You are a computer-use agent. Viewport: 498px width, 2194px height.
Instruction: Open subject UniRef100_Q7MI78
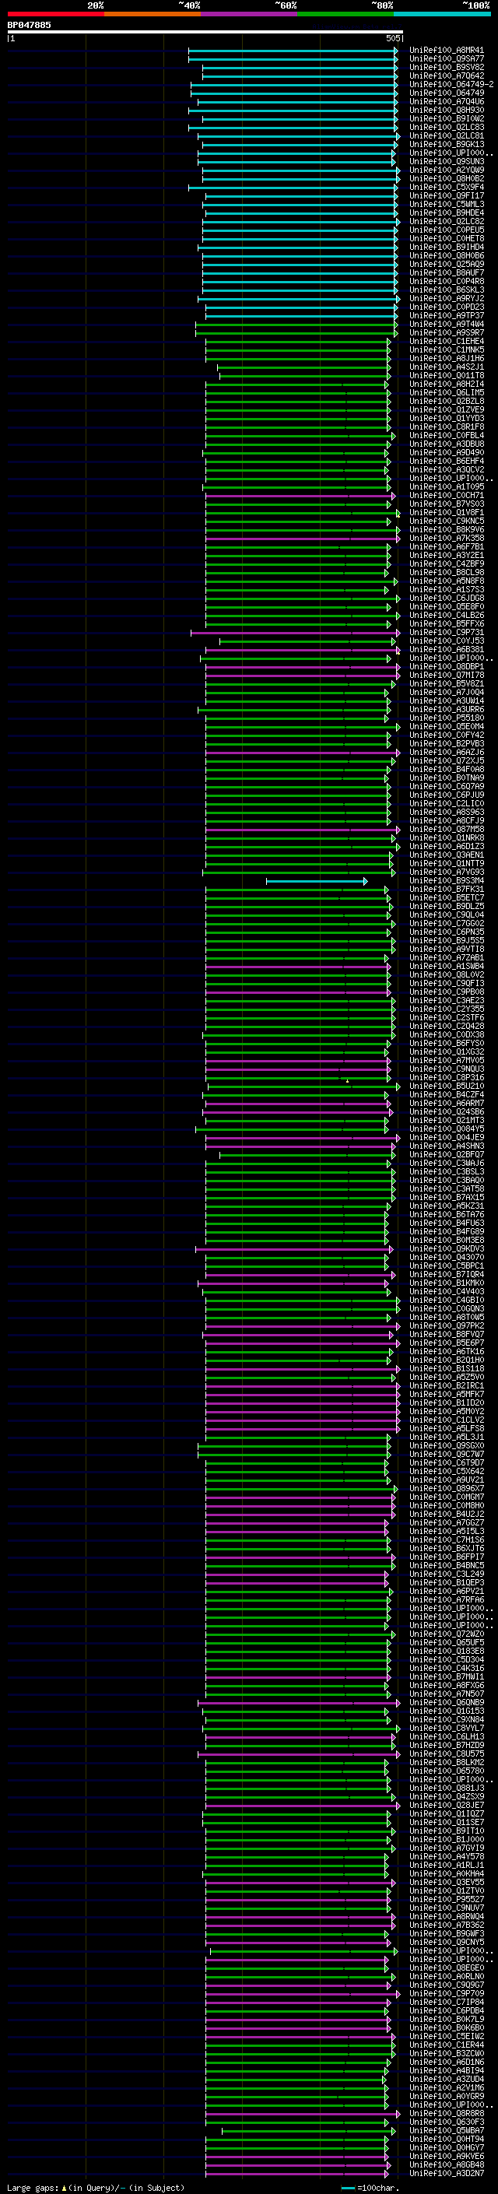pos(446,675)
